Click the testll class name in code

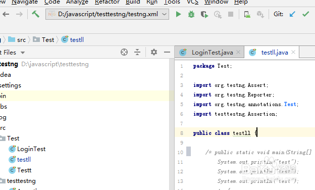click(242, 133)
